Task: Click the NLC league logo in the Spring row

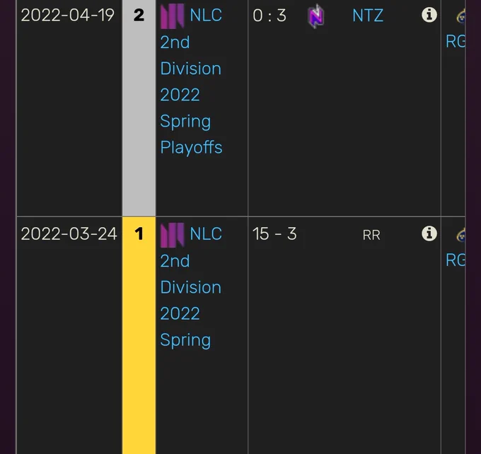Action: tap(173, 235)
